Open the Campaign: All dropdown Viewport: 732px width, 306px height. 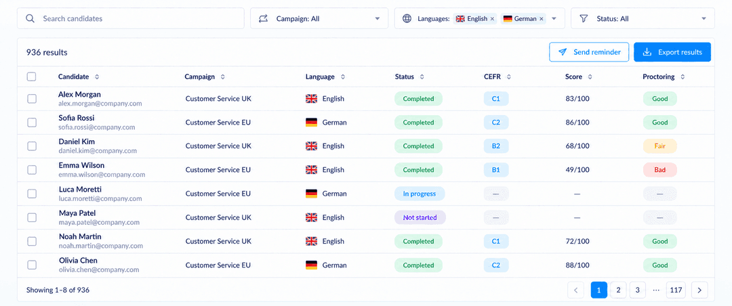pyautogui.click(x=319, y=19)
